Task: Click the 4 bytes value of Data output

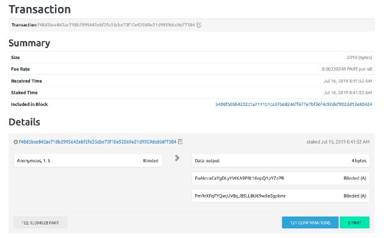Action: (x=359, y=161)
